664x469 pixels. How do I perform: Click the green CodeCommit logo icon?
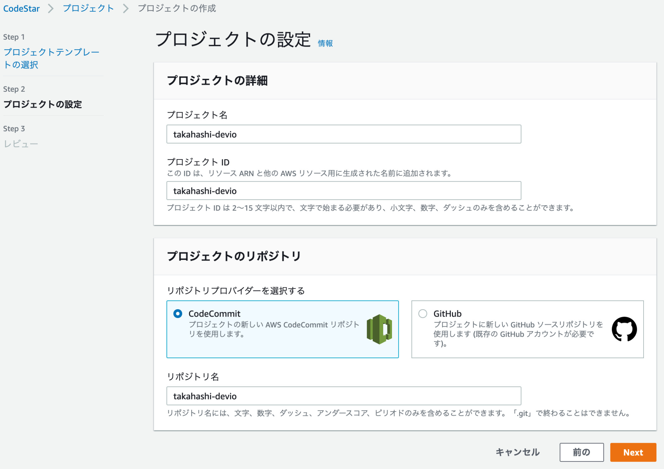379,329
